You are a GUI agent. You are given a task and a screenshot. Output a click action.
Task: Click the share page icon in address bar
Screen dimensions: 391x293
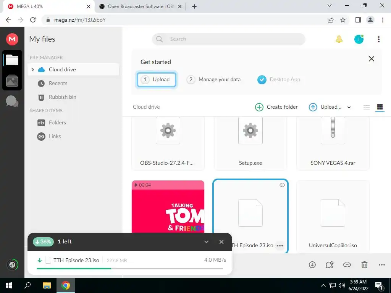331,20
